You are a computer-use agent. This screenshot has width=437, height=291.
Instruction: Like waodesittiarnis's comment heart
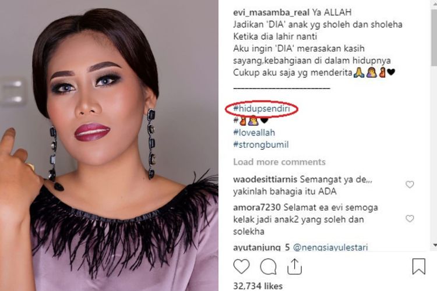410,184
